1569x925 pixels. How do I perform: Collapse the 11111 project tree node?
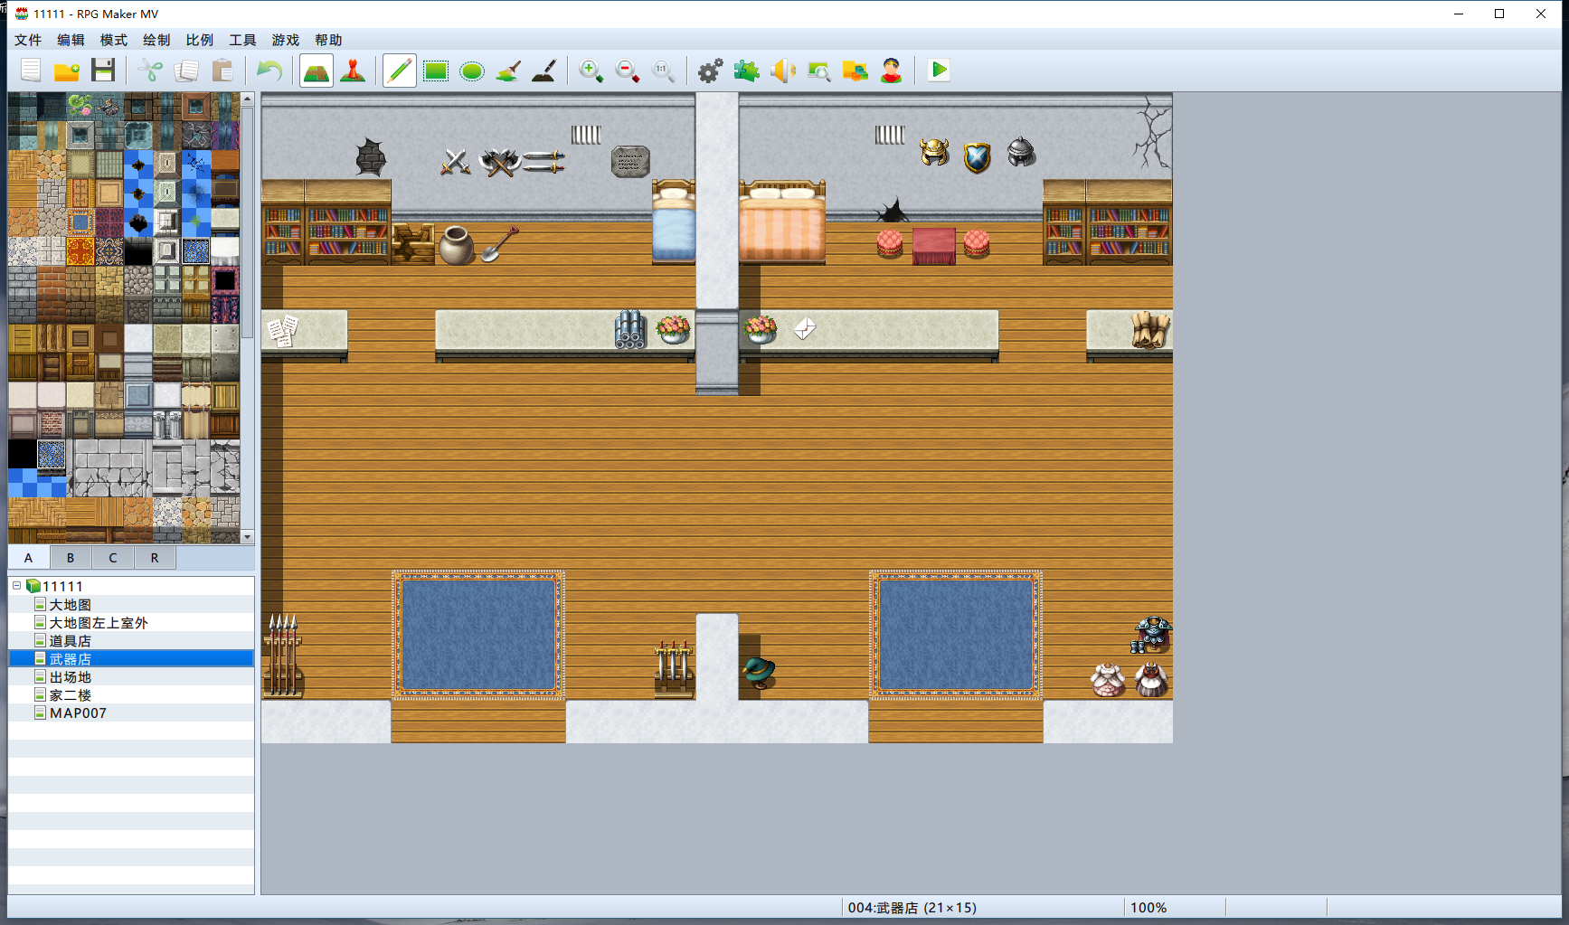(16, 586)
